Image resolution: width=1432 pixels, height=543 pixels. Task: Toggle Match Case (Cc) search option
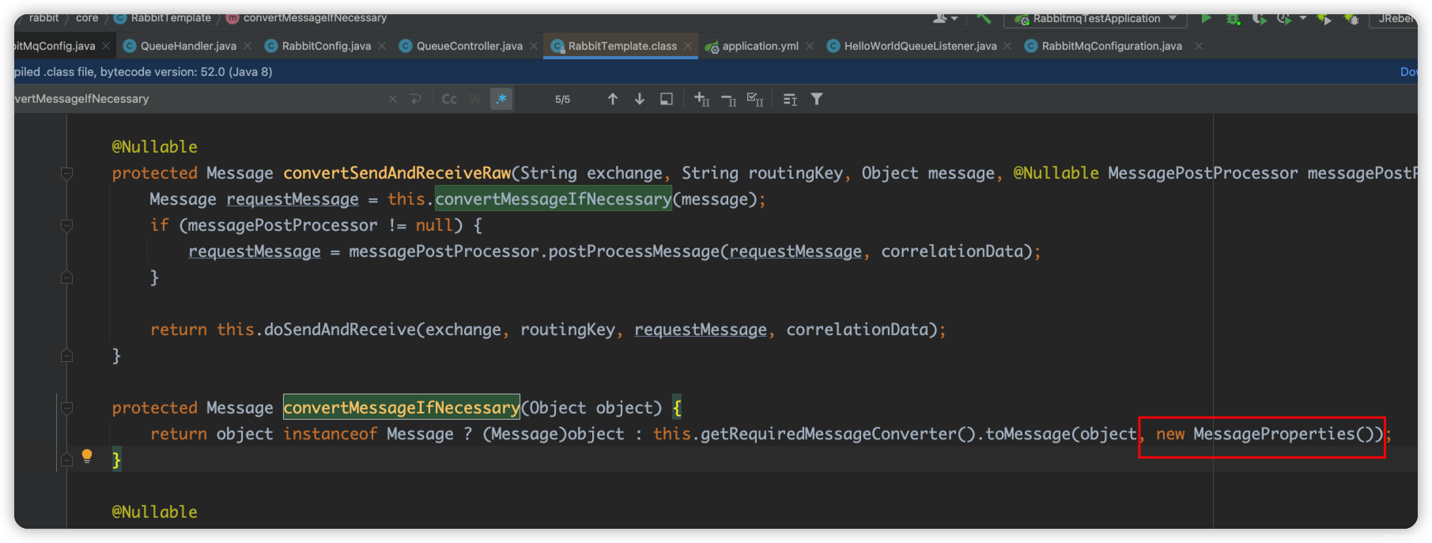tap(449, 99)
